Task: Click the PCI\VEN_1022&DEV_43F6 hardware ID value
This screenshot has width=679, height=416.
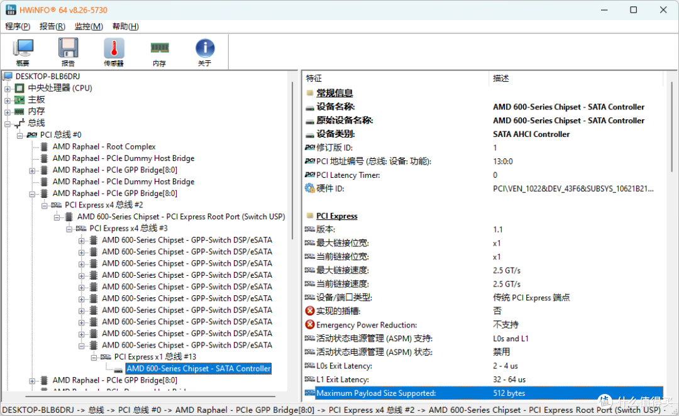Action: (x=573, y=189)
